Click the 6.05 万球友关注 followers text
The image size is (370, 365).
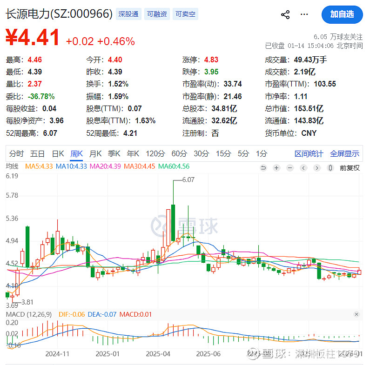pyautogui.click(x=338, y=37)
